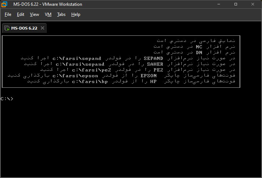Minimize the VMware Workstation window
Screen dimensions: 262x178
pos(219,4)
